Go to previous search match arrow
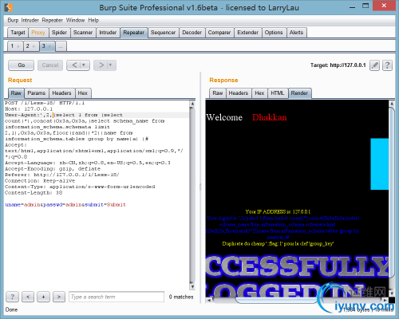399x319 pixels. [x=28, y=297]
